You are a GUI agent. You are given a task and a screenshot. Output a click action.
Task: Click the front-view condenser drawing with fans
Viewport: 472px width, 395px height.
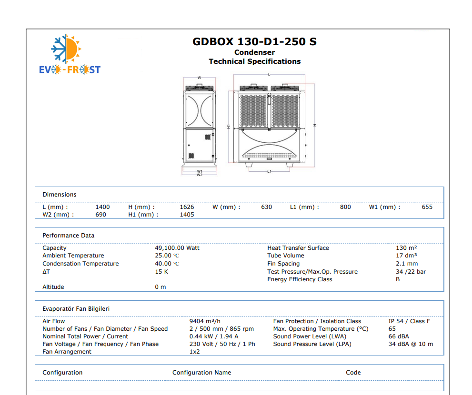point(272,123)
